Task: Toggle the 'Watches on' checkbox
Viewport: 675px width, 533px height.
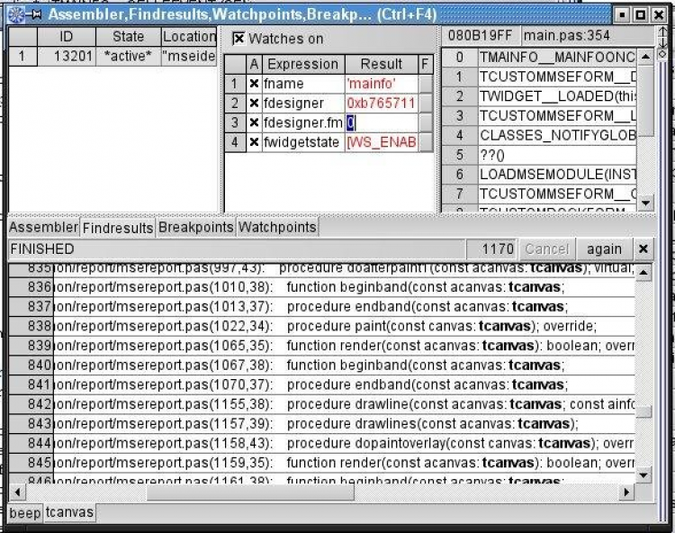Action: [238, 39]
